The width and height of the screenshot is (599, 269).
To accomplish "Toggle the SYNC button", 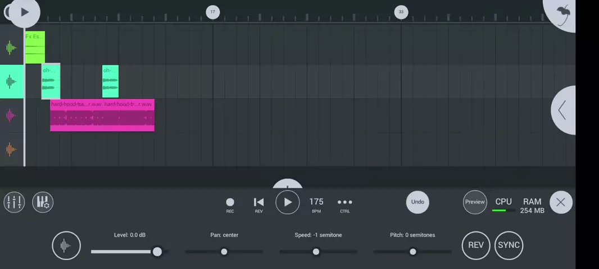I will click(509, 245).
